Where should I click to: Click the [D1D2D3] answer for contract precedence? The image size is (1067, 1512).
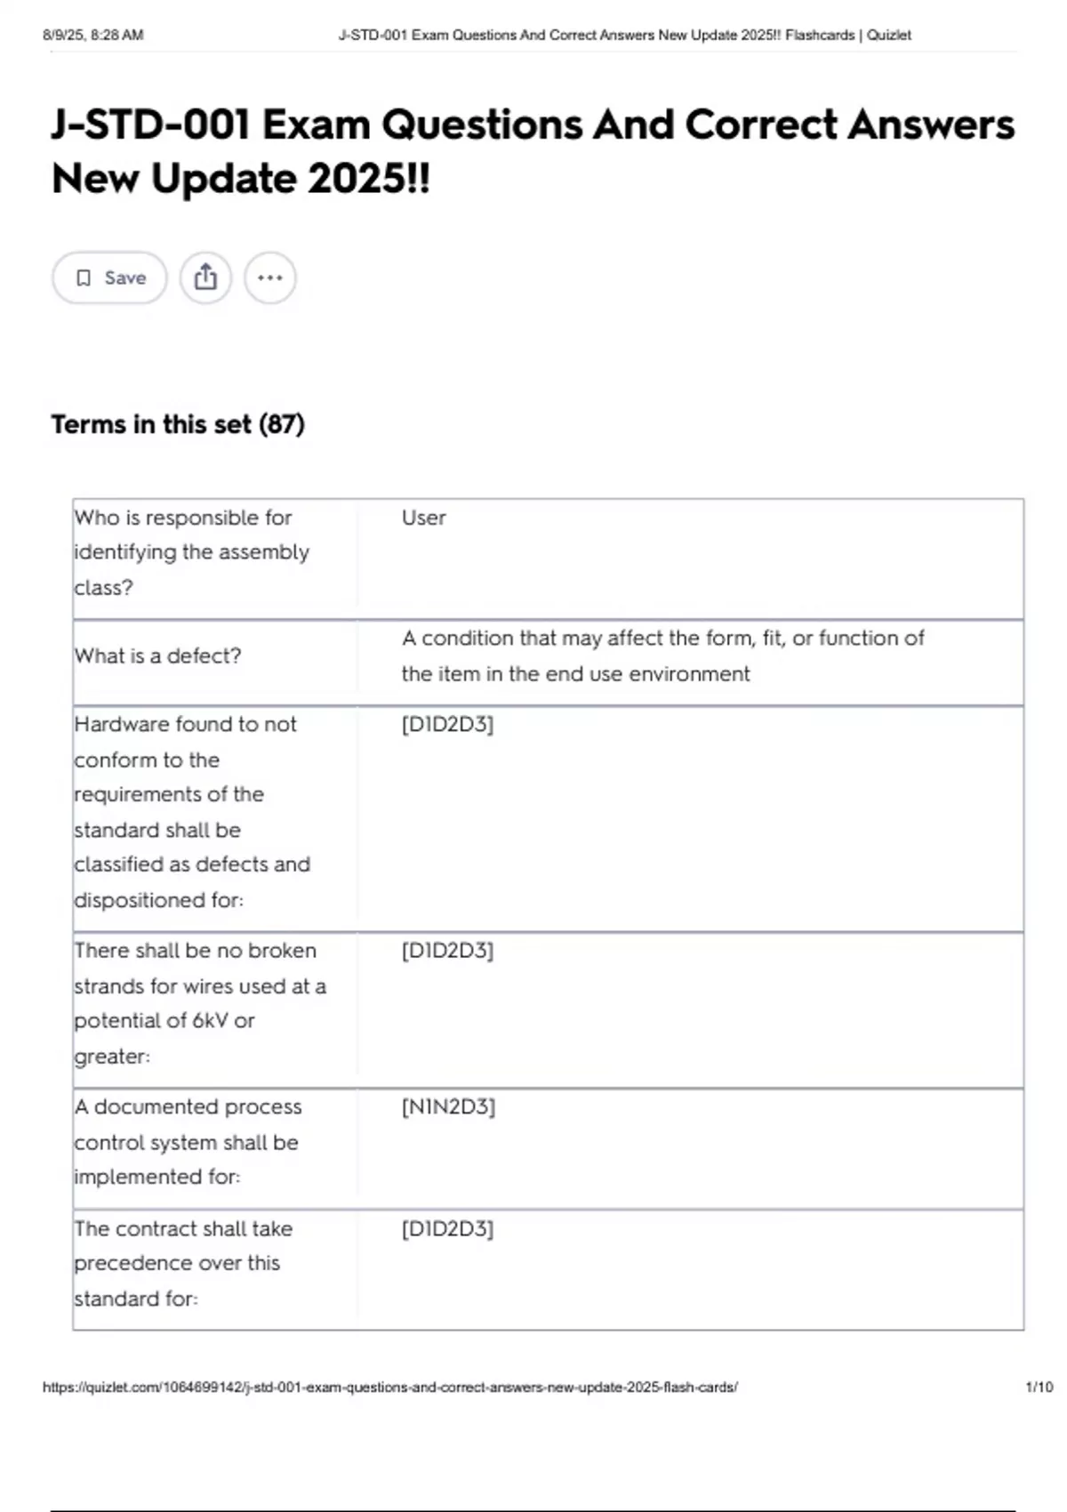pyautogui.click(x=447, y=1229)
